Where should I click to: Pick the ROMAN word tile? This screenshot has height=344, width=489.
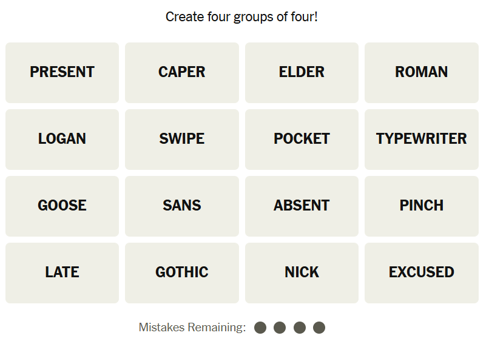coord(421,72)
